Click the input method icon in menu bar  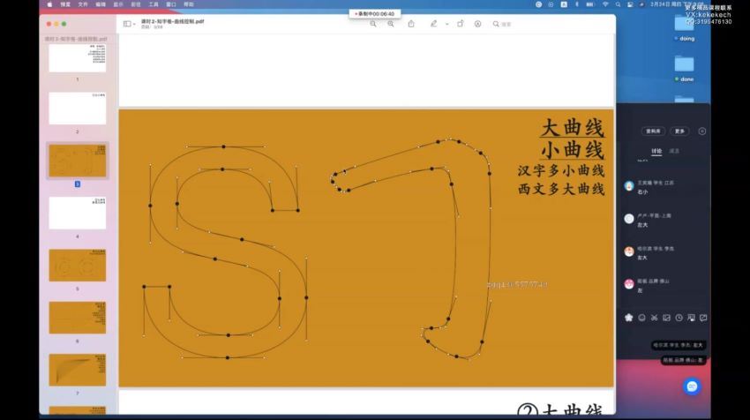click(564, 4)
